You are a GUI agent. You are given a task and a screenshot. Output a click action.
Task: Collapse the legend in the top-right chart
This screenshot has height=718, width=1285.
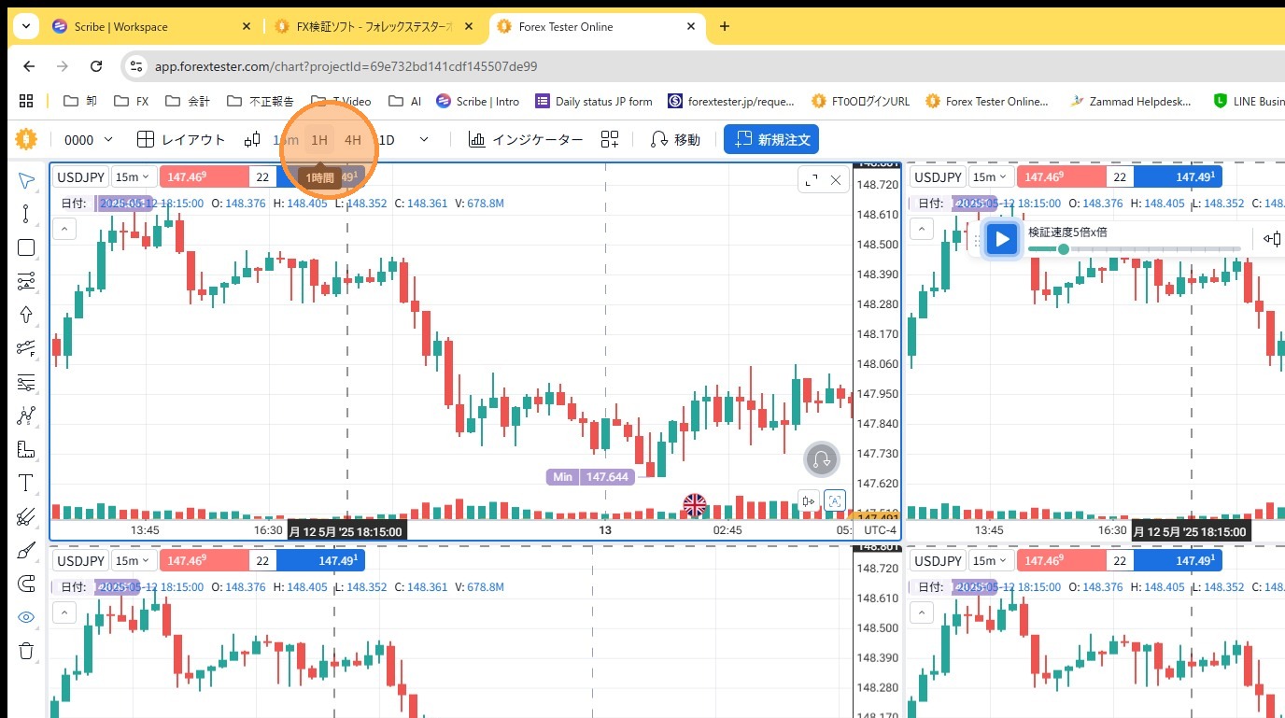922,229
